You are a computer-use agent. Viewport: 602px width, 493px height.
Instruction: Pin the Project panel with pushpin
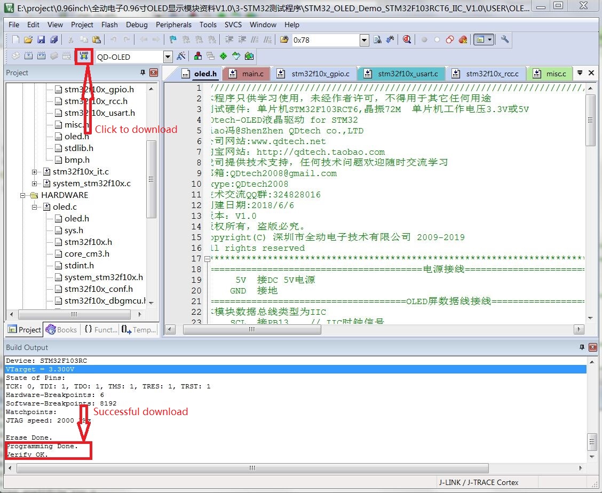tap(142, 73)
